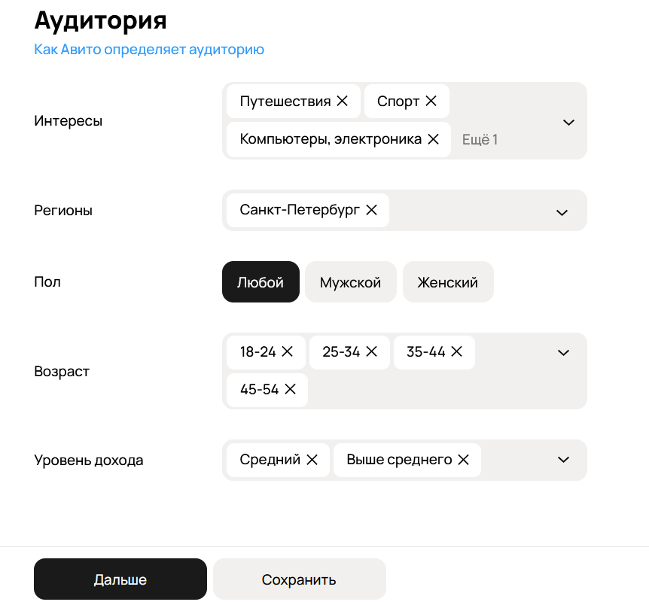
Task: Open Как Авито определяет аудиторию link
Action: 149,49
